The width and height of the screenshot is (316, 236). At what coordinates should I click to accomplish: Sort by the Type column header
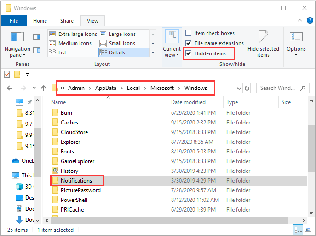232,102
